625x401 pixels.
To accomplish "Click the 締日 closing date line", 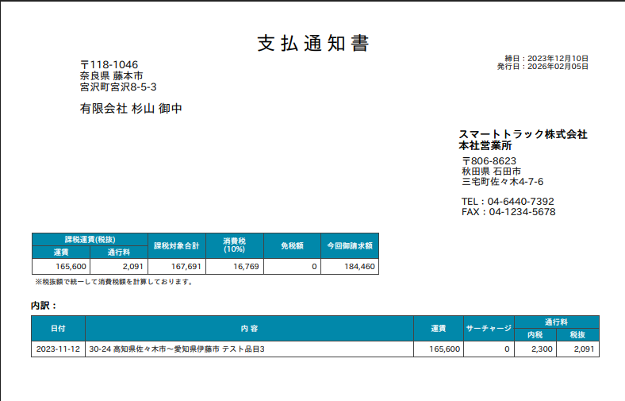I will [x=546, y=59].
